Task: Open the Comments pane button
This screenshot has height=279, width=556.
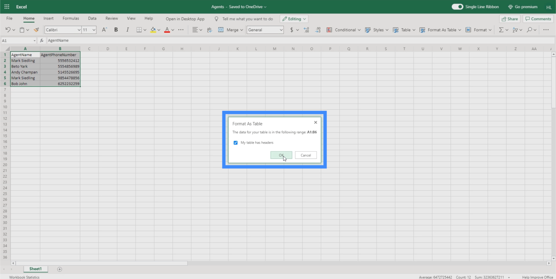Action: 538,19
